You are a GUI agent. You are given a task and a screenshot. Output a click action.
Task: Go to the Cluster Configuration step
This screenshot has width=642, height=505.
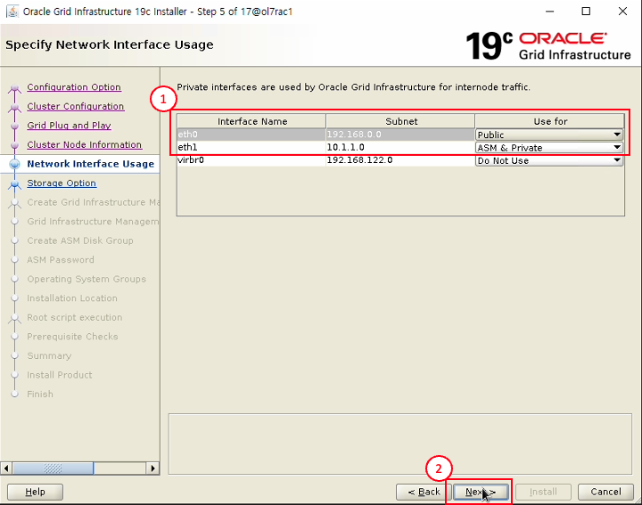click(x=76, y=106)
